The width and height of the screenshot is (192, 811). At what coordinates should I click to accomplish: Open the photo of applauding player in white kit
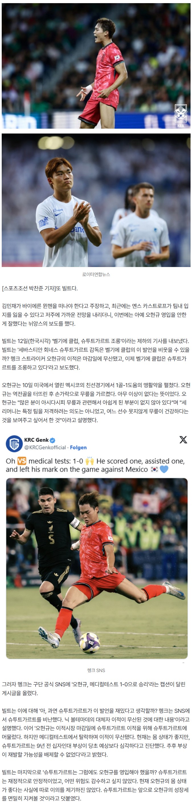96,200
